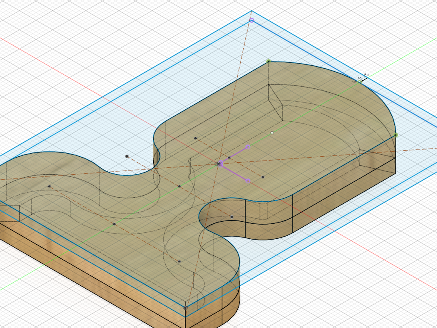Click the fx parameter symbol beside the dimension

354,82
